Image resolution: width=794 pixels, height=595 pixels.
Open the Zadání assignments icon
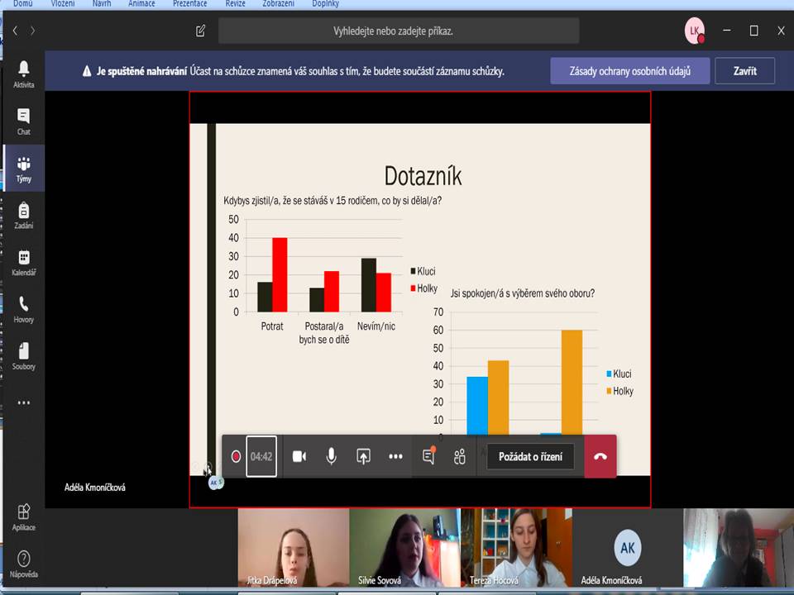(x=23, y=215)
